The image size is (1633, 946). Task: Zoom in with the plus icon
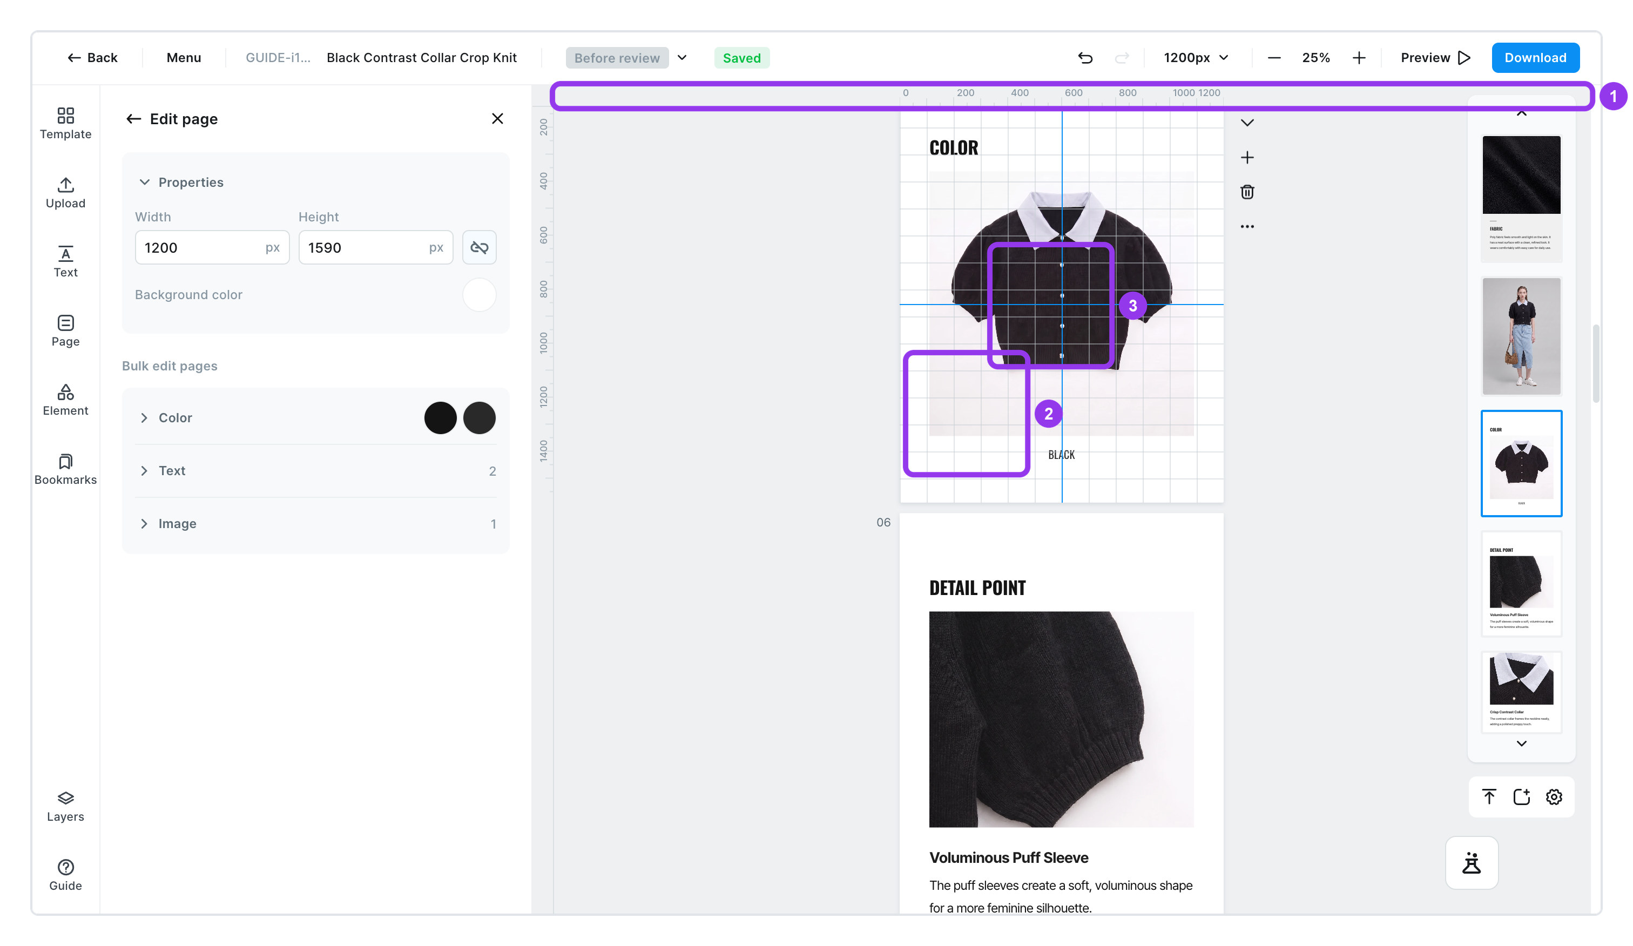[x=1359, y=58]
